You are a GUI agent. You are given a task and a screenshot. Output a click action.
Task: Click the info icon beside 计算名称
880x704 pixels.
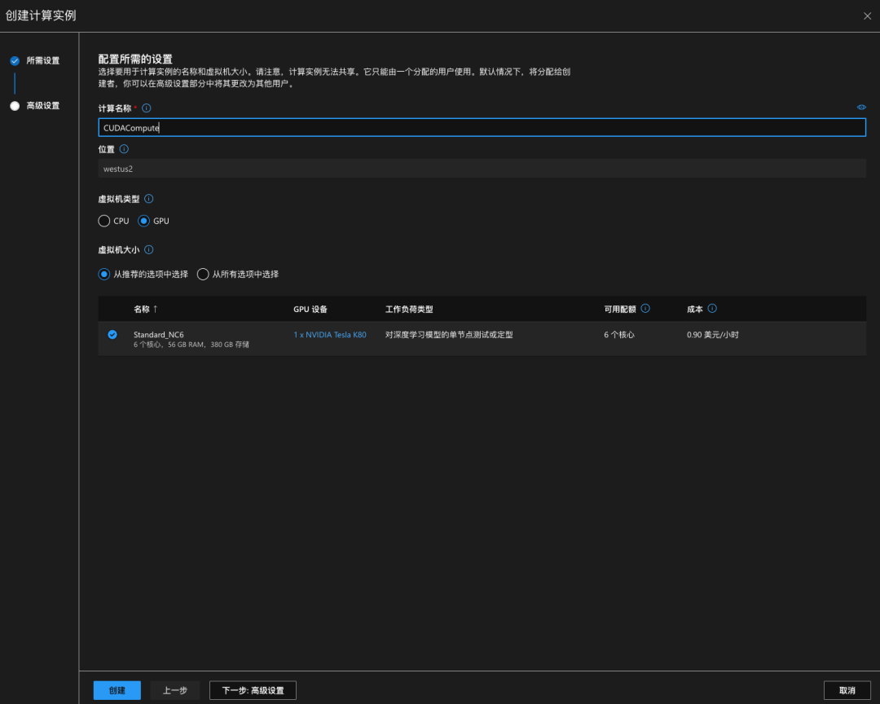[x=147, y=108]
